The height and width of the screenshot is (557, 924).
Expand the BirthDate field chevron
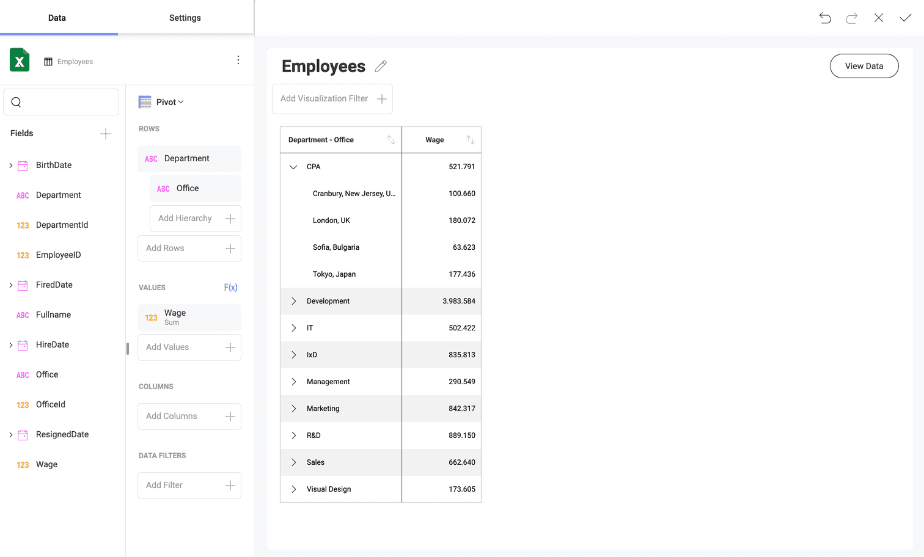pyautogui.click(x=10, y=166)
